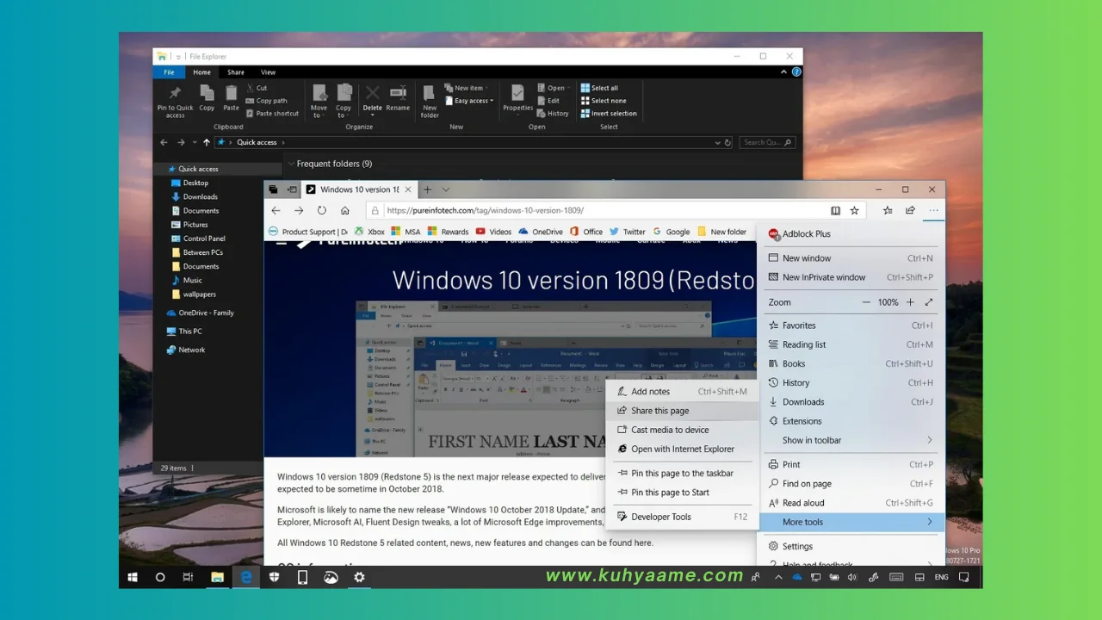Open the Xbox favorites bar link
1102x620 pixels.
pyautogui.click(x=368, y=232)
